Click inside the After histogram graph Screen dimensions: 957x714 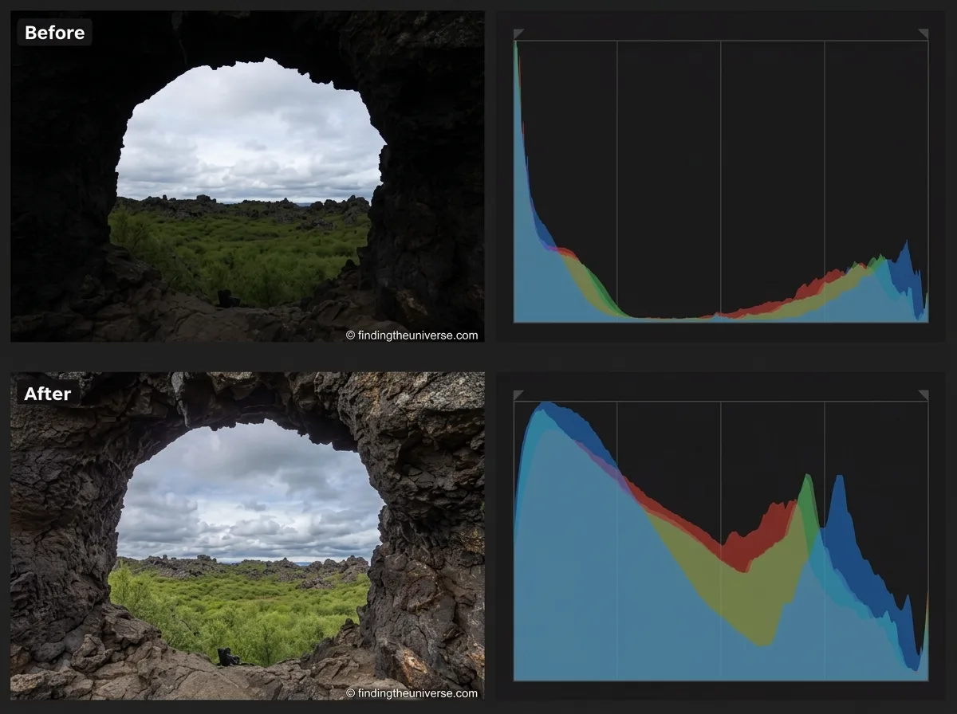tap(721, 541)
